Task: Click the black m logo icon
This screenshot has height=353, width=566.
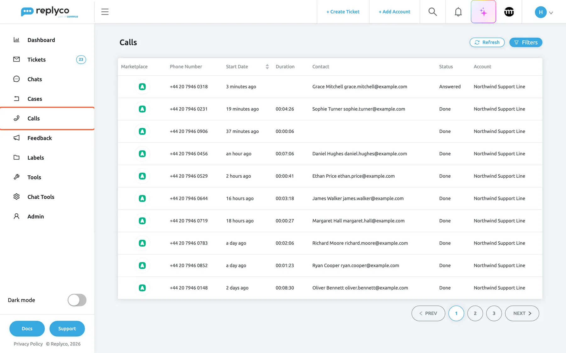Action: click(509, 12)
